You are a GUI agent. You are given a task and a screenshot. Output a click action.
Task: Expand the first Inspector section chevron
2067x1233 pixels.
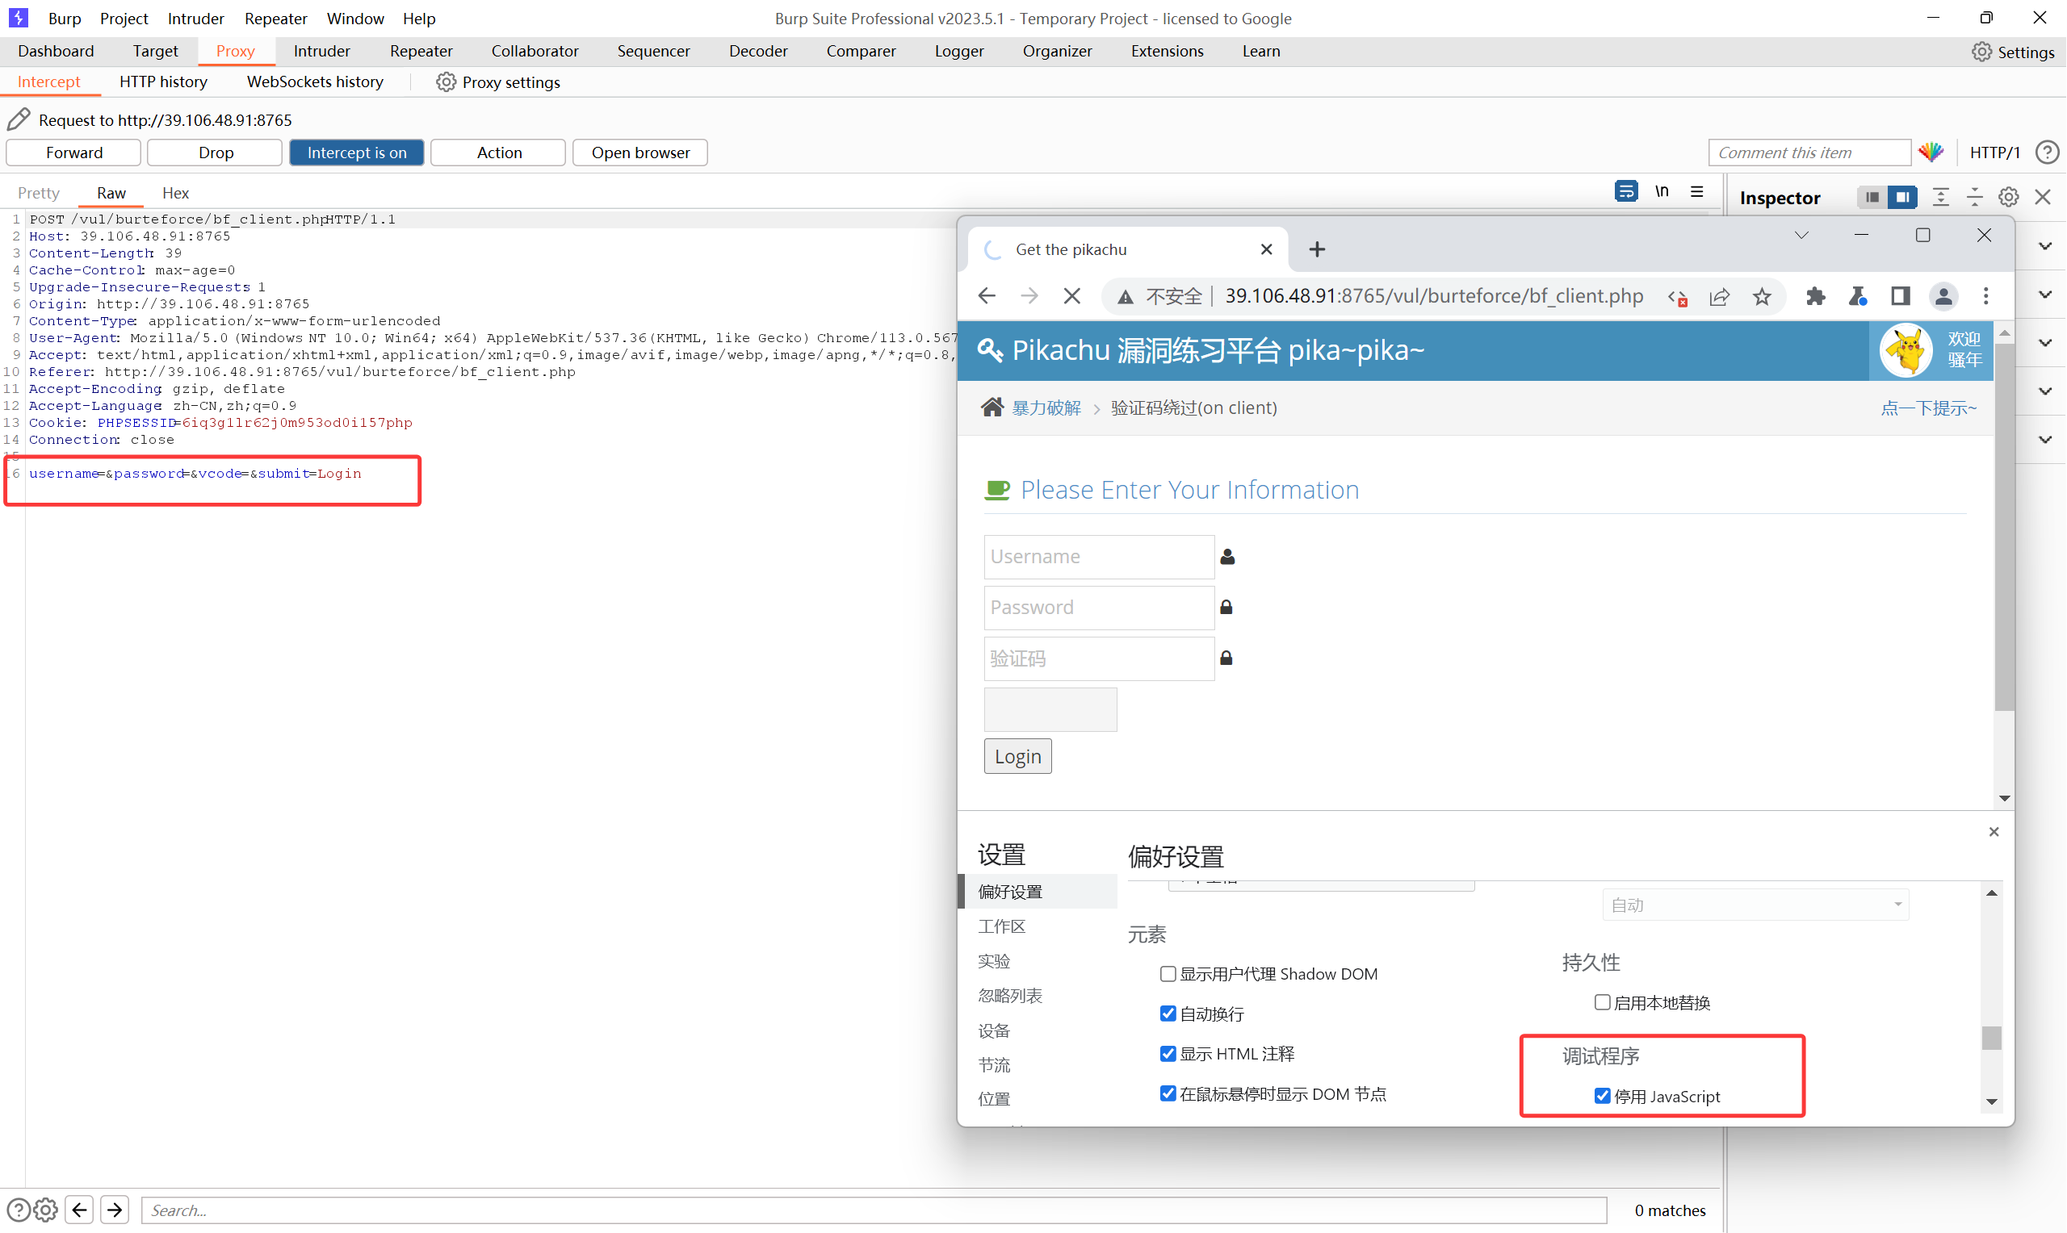point(2044,246)
